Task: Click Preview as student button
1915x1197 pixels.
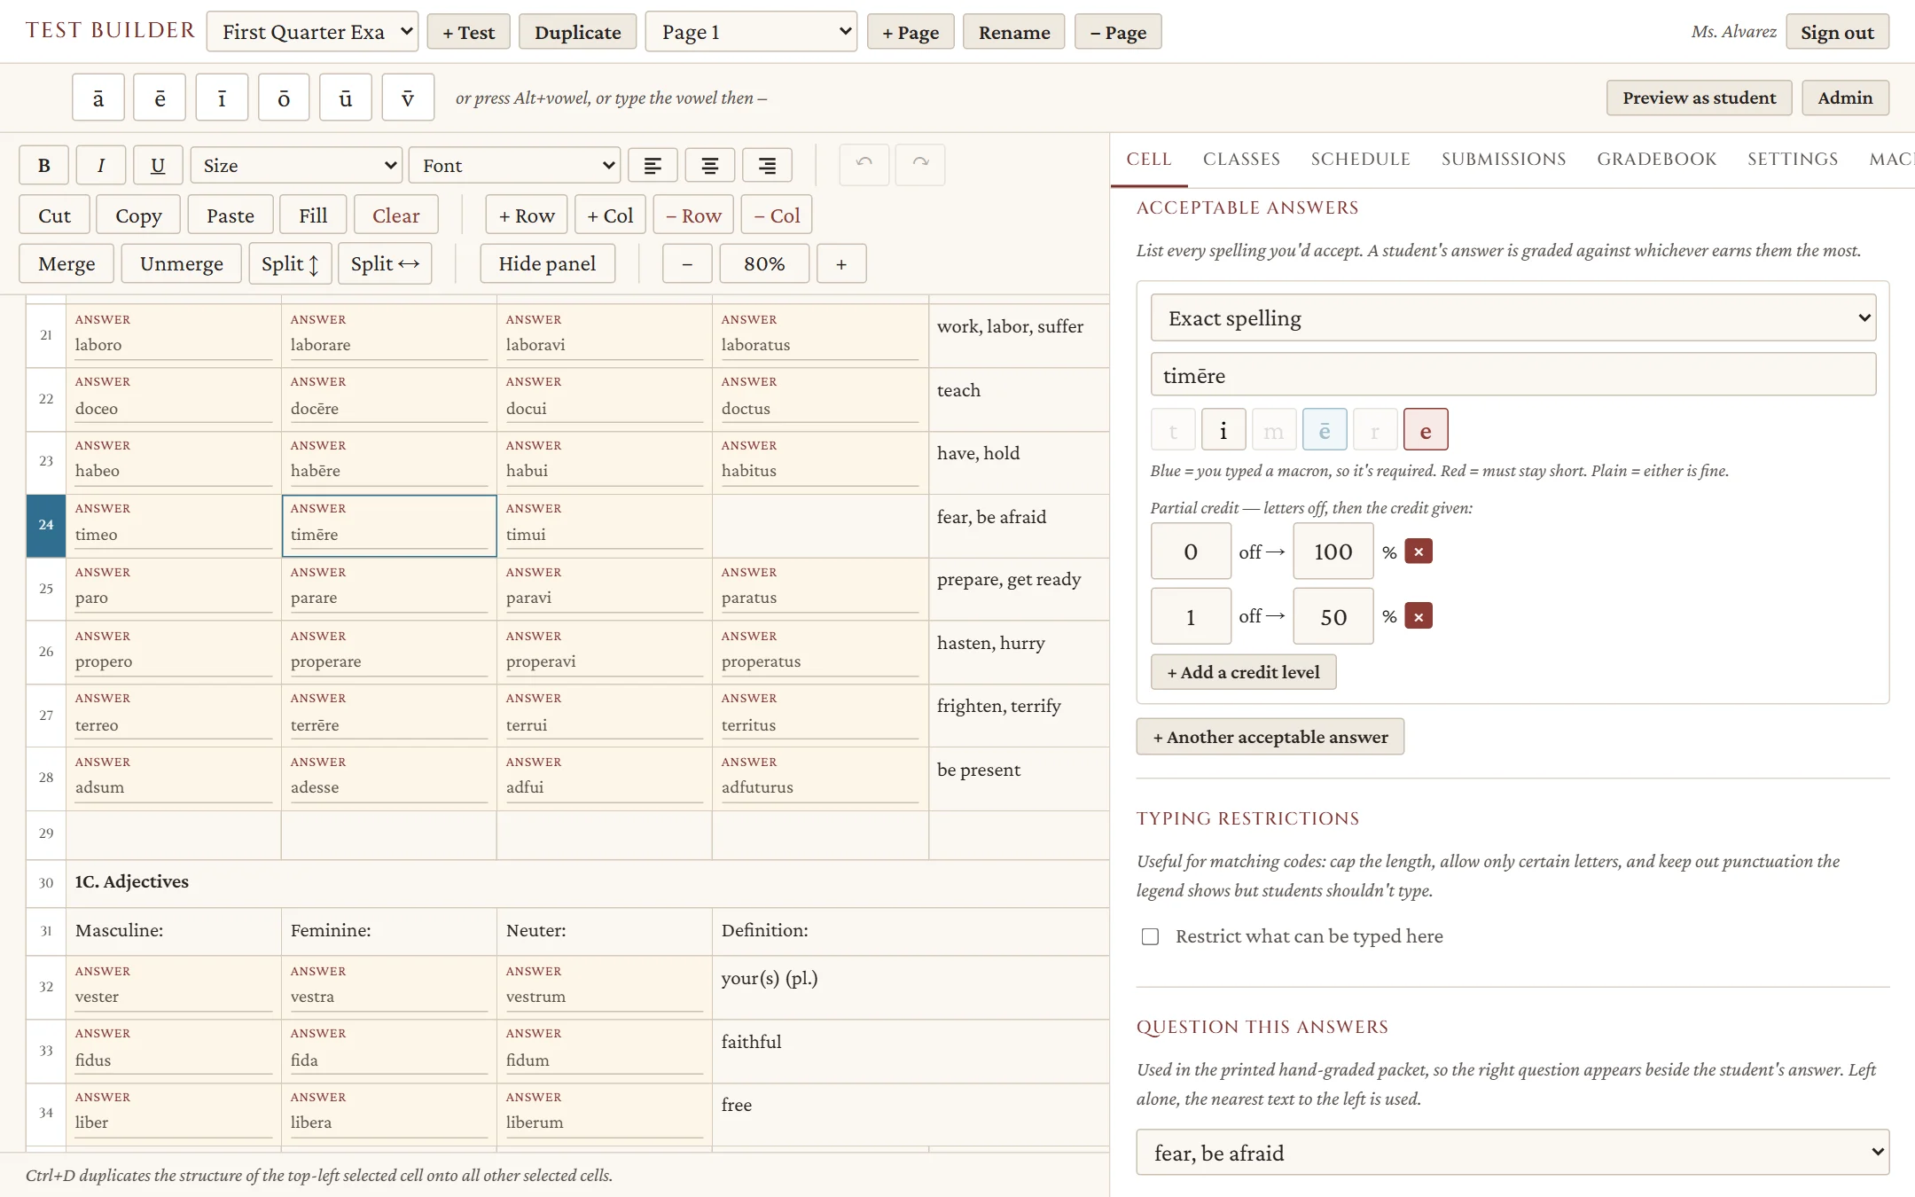Action: [1699, 98]
